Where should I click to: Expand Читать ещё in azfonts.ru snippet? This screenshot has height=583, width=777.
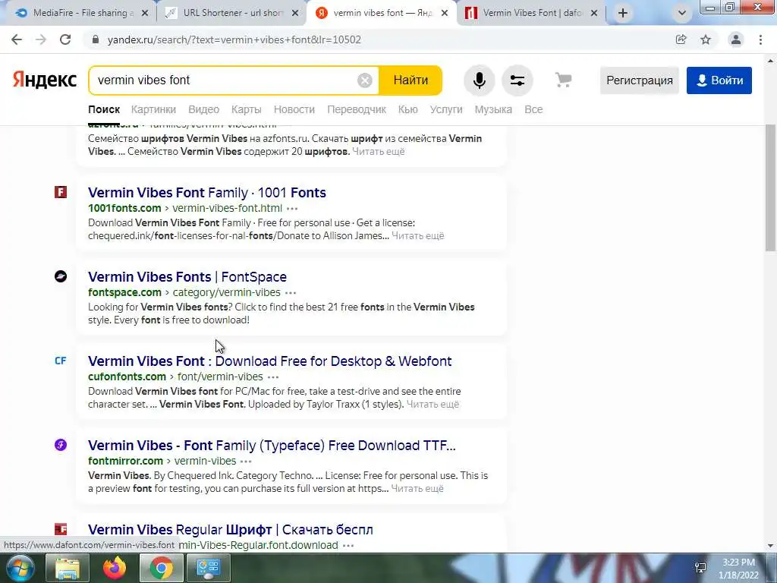(x=378, y=152)
